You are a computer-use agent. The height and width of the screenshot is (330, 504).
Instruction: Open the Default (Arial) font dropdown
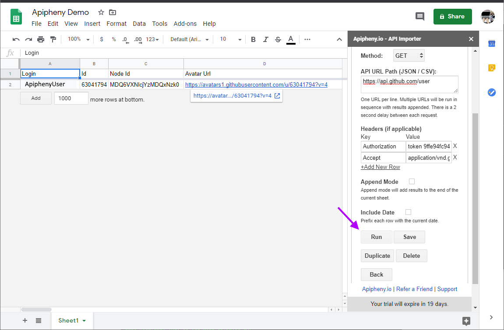[x=189, y=39]
